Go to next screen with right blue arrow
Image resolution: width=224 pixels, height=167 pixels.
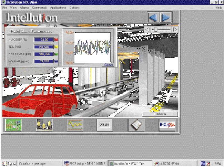(x=166, y=18)
